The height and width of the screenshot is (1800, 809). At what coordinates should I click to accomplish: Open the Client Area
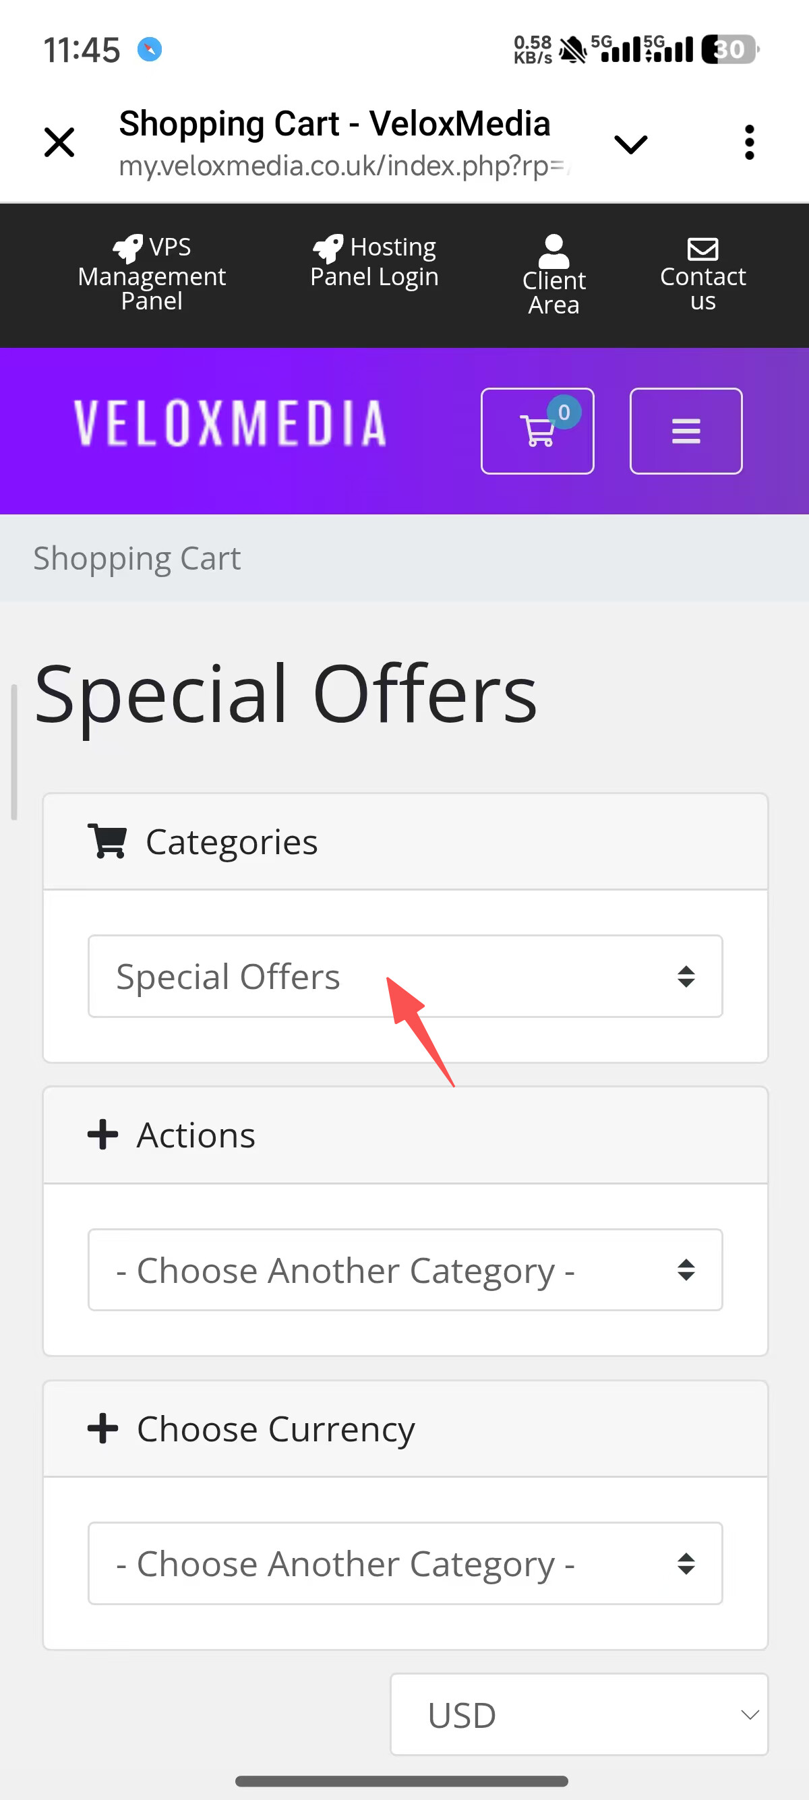(553, 276)
